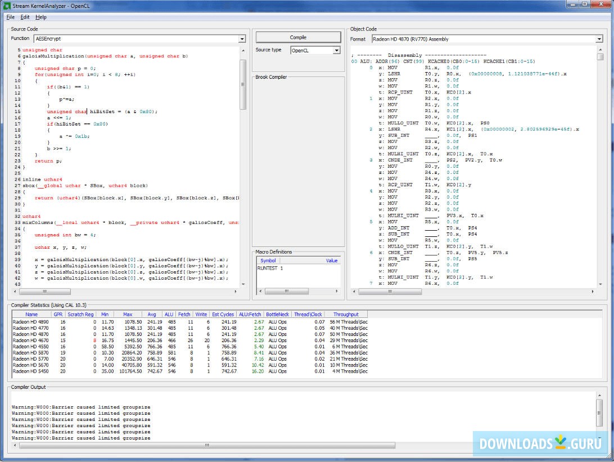Click the Name column header in Compiler Statistics

pyautogui.click(x=31, y=314)
